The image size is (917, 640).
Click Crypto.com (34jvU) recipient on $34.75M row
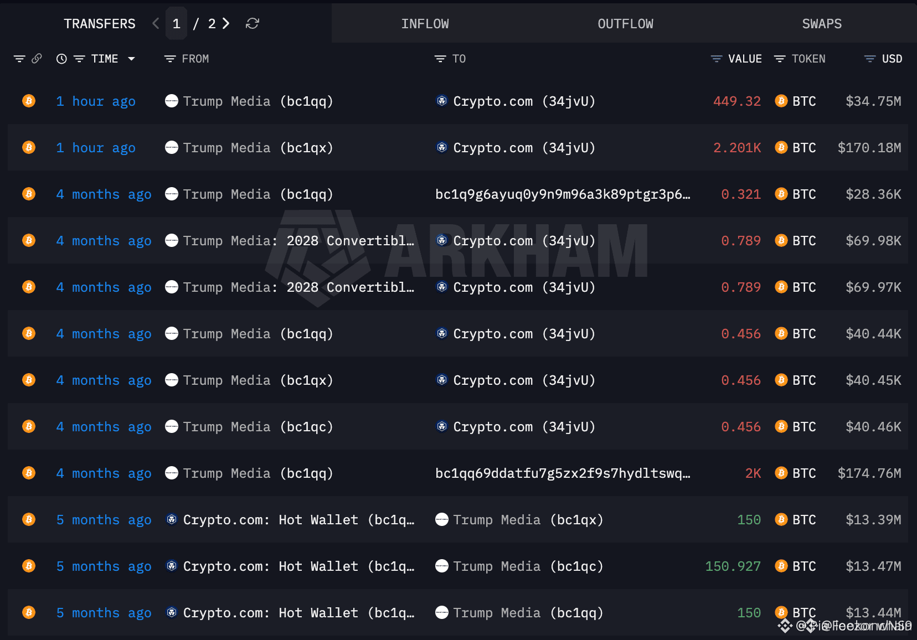click(524, 101)
